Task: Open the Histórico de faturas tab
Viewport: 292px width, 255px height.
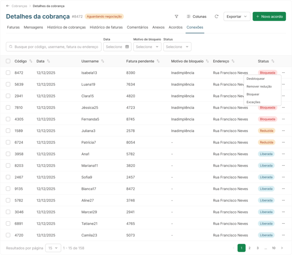Action: (106, 27)
